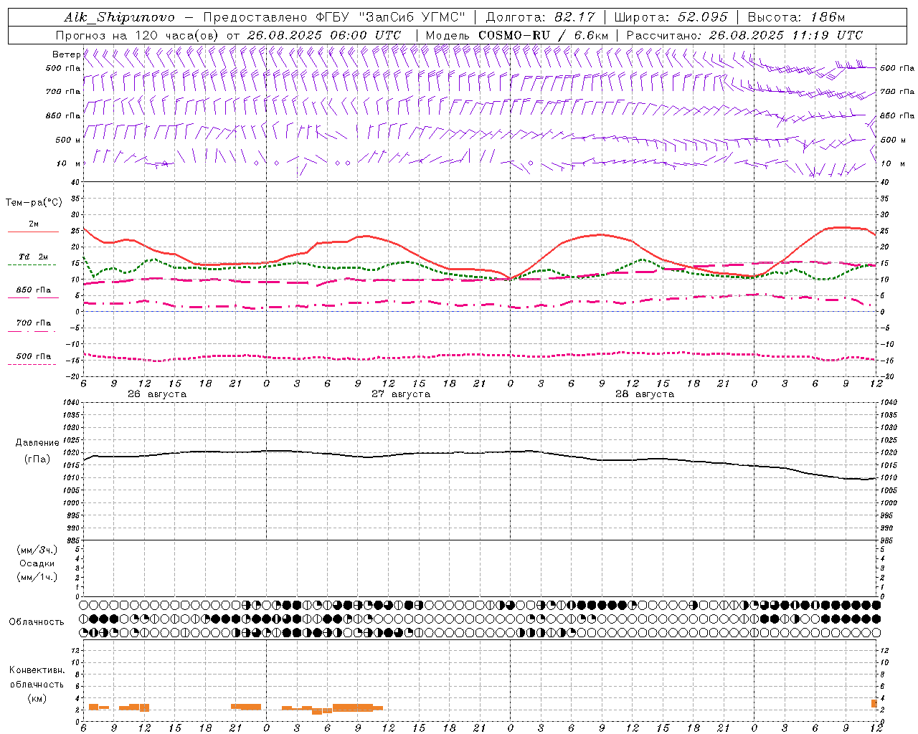The width and height of the screenshot is (918, 734).
Task: Click the 'Тем-ра(°C)' temperature label
Action: (34, 203)
